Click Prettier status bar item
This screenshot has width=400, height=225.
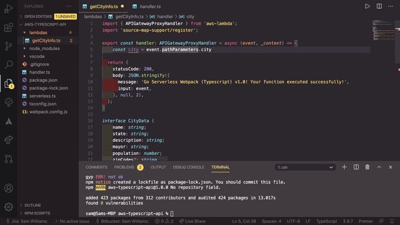[x=366, y=221]
